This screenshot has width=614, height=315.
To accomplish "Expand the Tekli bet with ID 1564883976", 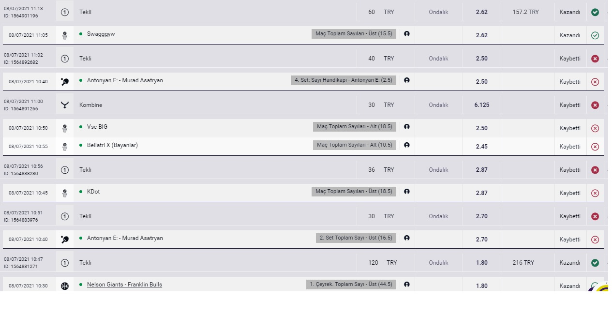I will (303, 216).
